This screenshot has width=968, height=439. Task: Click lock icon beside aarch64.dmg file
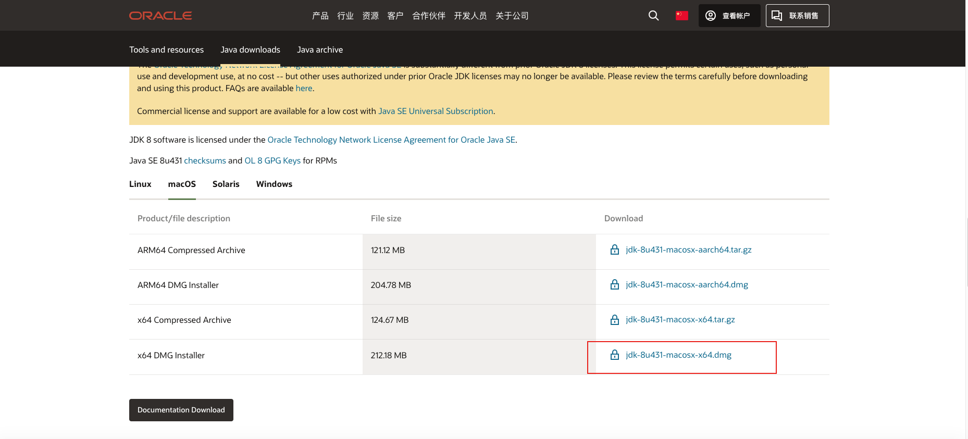615,285
